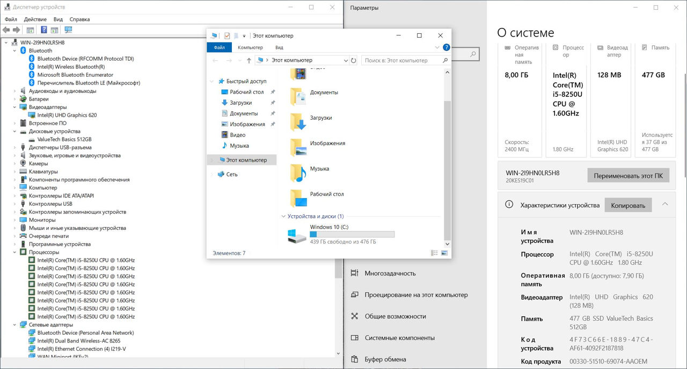This screenshot has height=369, width=687.
Task: Select Intel(R) UHD Graphics 620 in device tree
Action: [x=67, y=115]
